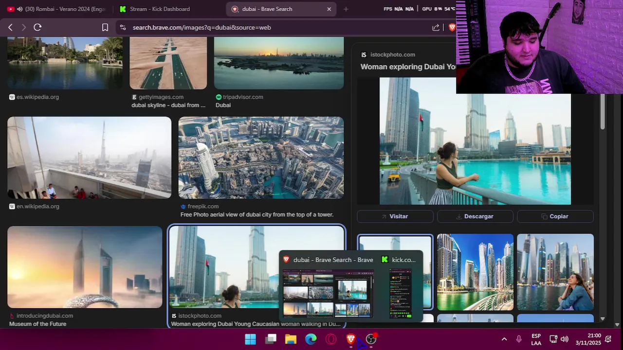Open the hazy Burj Khalifa balcony view image

click(x=89, y=157)
